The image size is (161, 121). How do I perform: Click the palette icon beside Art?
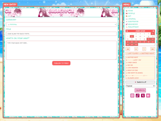(127, 16)
